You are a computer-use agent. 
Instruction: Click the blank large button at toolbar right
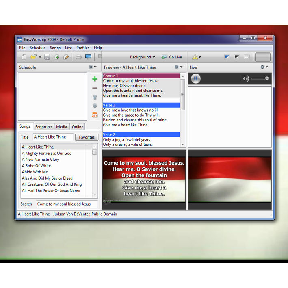[263, 57]
